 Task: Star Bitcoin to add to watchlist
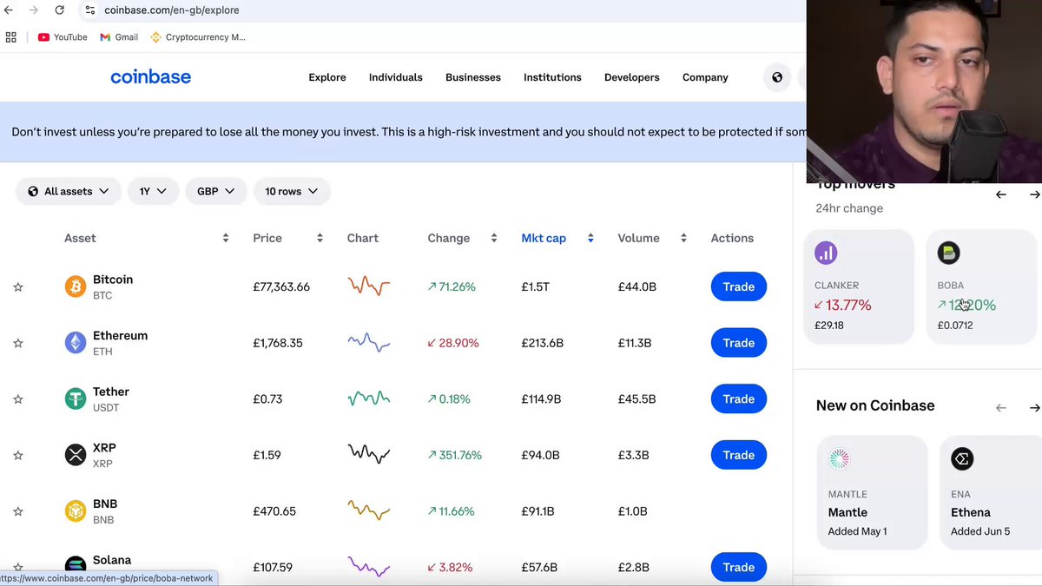pos(18,287)
